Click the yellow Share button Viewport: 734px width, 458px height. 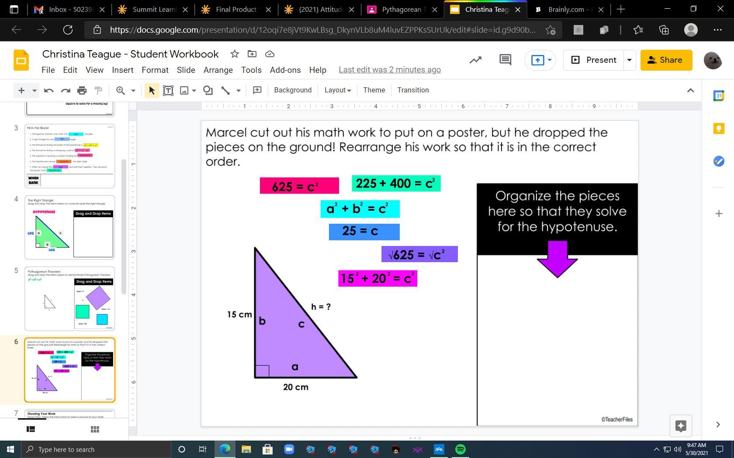pos(666,60)
